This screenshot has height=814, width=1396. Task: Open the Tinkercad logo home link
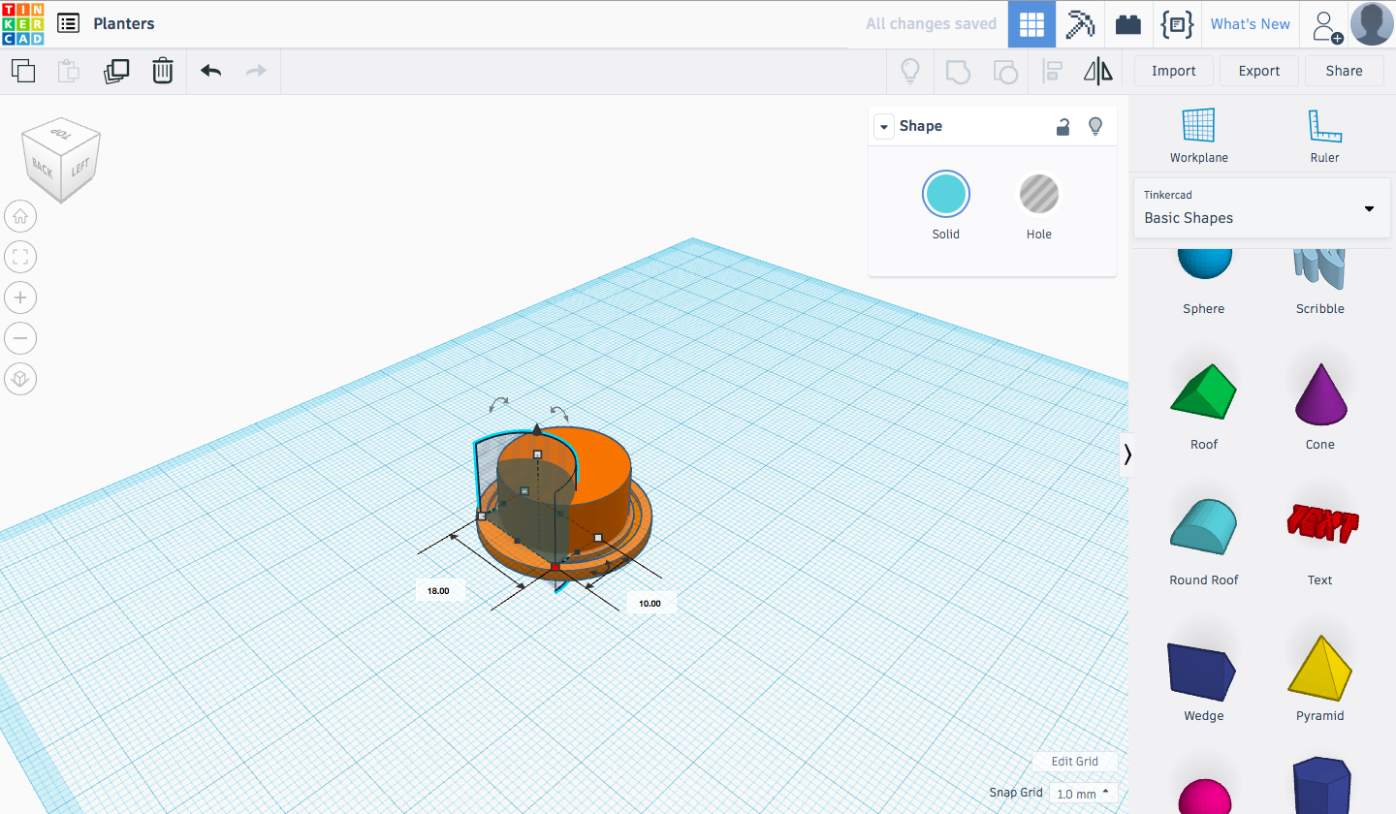pos(22,23)
